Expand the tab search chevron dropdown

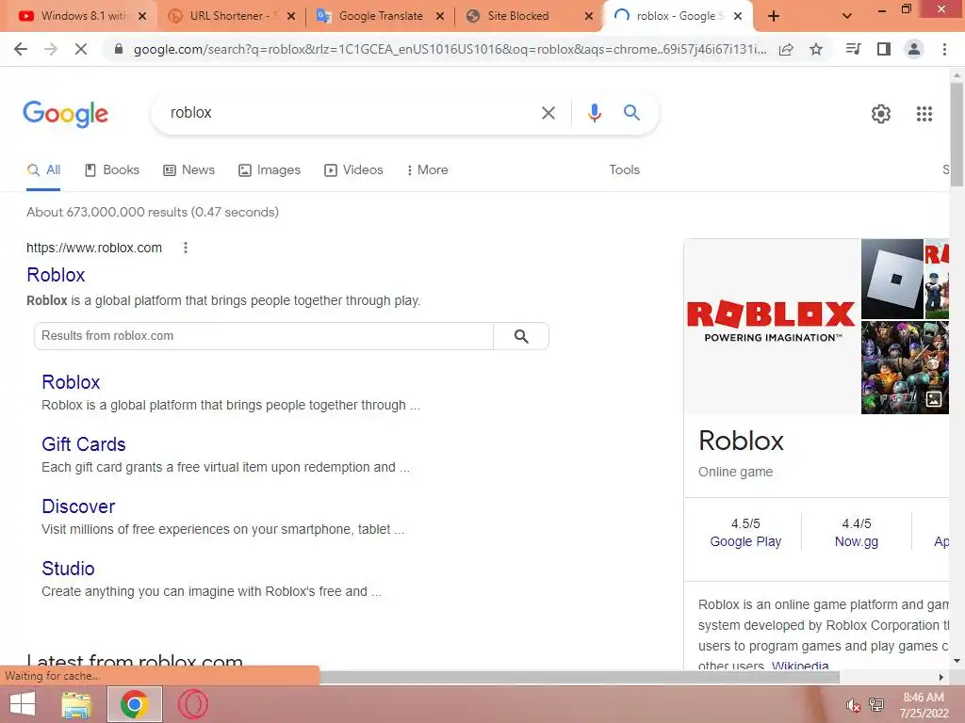coord(847,16)
